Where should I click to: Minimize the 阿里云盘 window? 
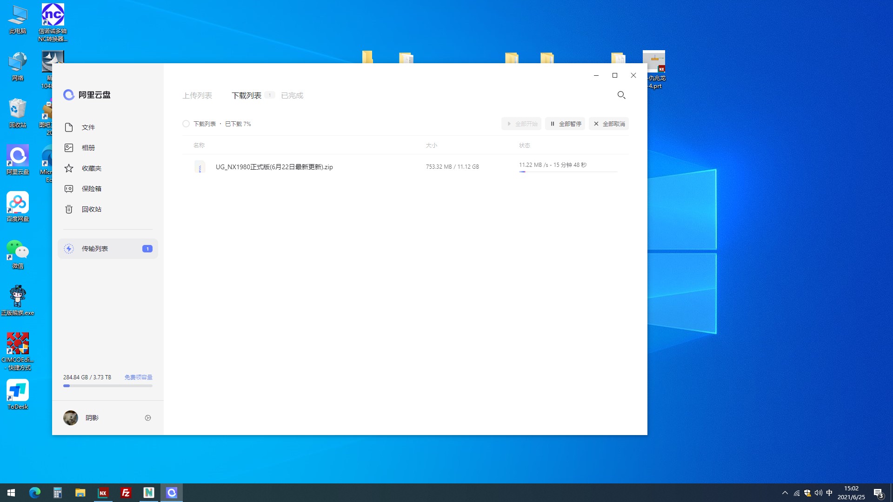pos(596,75)
